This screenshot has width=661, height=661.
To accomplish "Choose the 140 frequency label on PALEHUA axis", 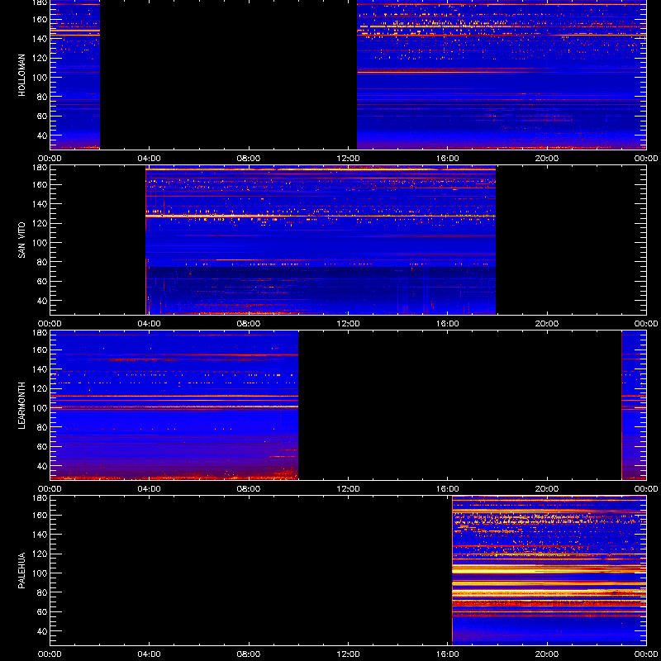I will pyautogui.click(x=40, y=534).
